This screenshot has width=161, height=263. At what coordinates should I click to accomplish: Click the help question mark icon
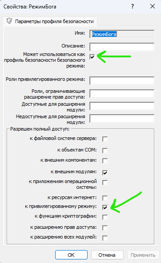(x=133, y=7)
